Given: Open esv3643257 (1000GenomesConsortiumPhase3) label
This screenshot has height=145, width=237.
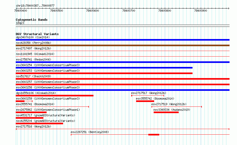Looking at the screenshot, I should [48, 82].
